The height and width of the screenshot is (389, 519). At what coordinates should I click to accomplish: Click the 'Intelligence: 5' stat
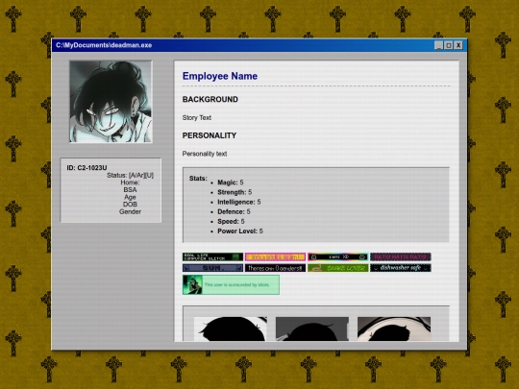click(239, 202)
